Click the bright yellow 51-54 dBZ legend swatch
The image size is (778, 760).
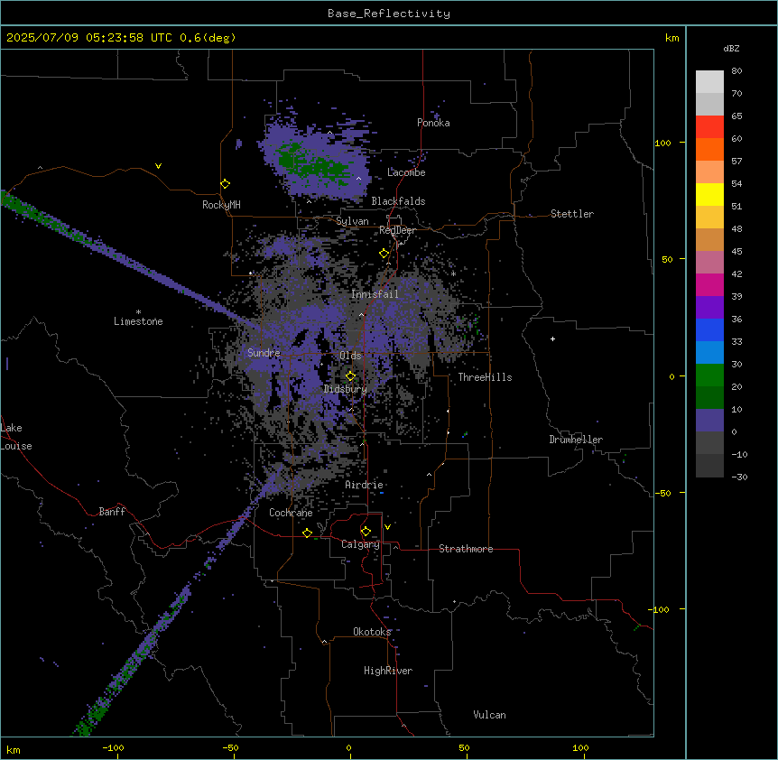pyautogui.click(x=709, y=194)
